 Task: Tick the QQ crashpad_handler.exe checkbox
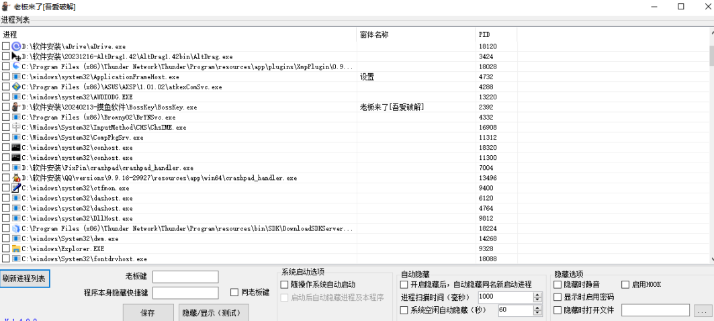[x=5, y=177]
